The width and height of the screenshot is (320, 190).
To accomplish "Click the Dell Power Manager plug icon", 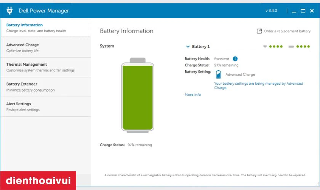I will click(x=10, y=11).
